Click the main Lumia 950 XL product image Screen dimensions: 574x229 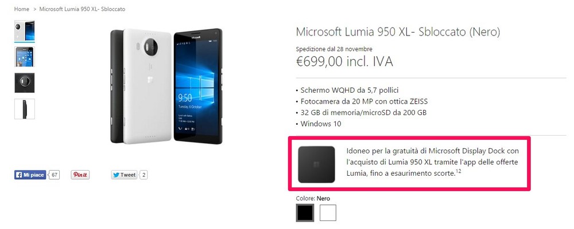point(166,86)
